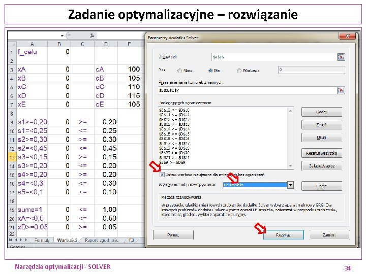Click cell xE in column A
This screenshot has width=366, height=274.
[32, 105]
